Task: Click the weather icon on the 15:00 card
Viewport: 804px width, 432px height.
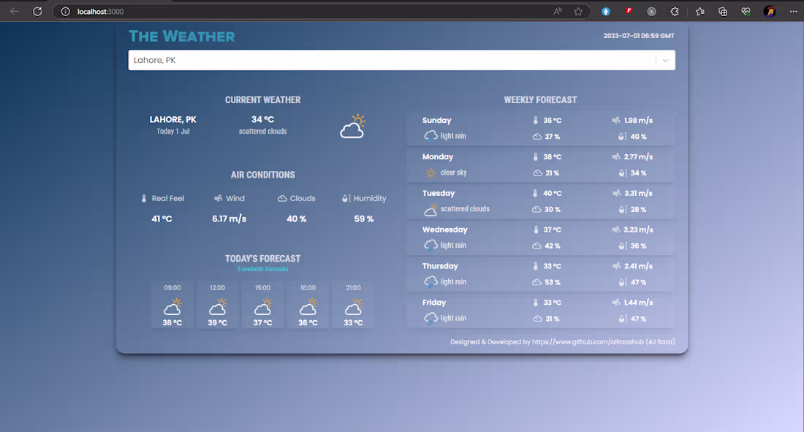Action: coord(262,306)
